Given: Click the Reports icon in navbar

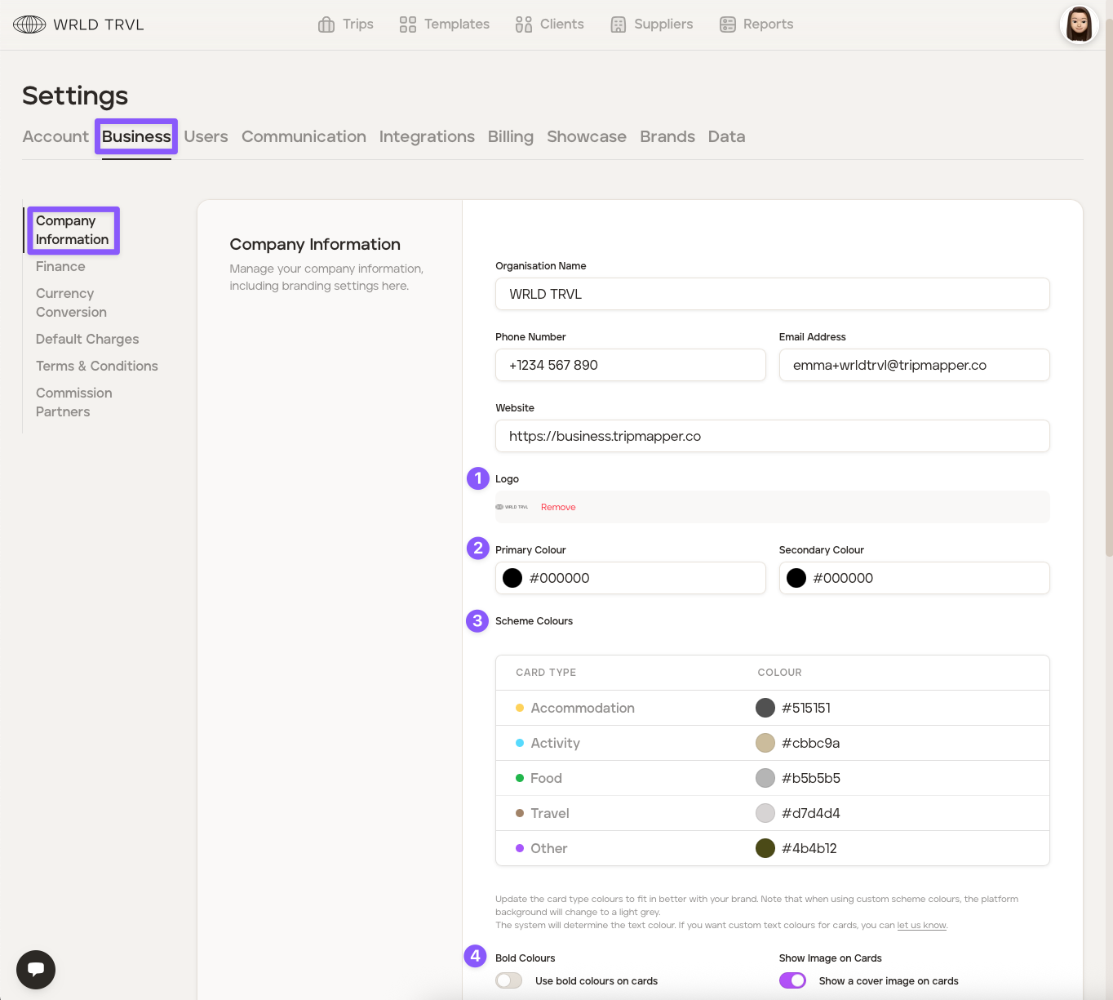Looking at the screenshot, I should 728,24.
